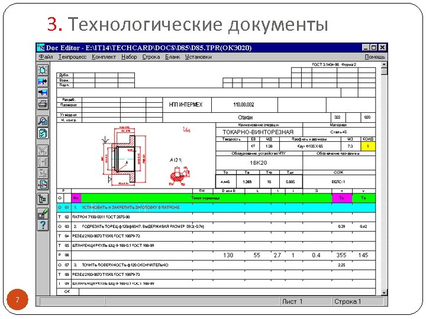Click the magnifier print preview icon
426x319 pixels.
43,121
